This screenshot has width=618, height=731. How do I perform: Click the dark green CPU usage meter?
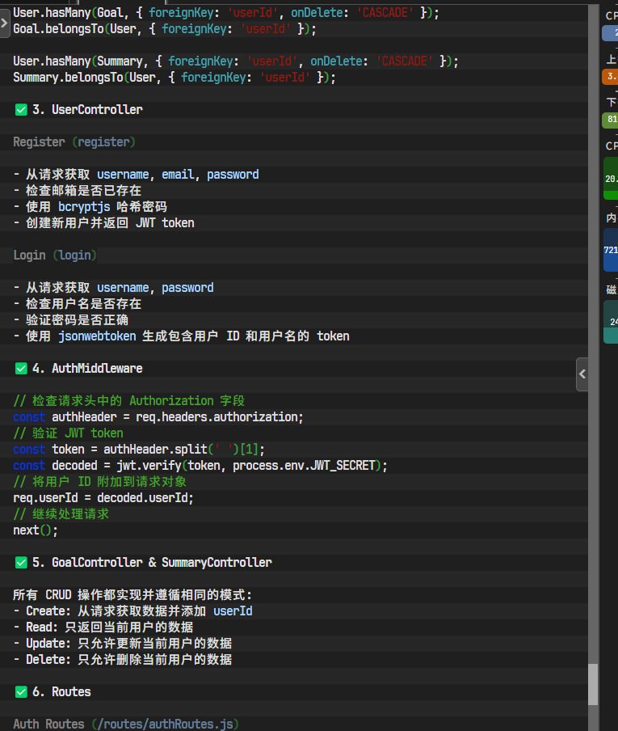611,178
